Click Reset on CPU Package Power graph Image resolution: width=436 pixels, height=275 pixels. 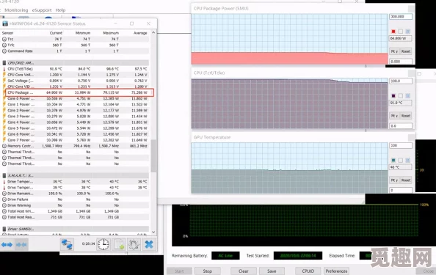(406, 51)
